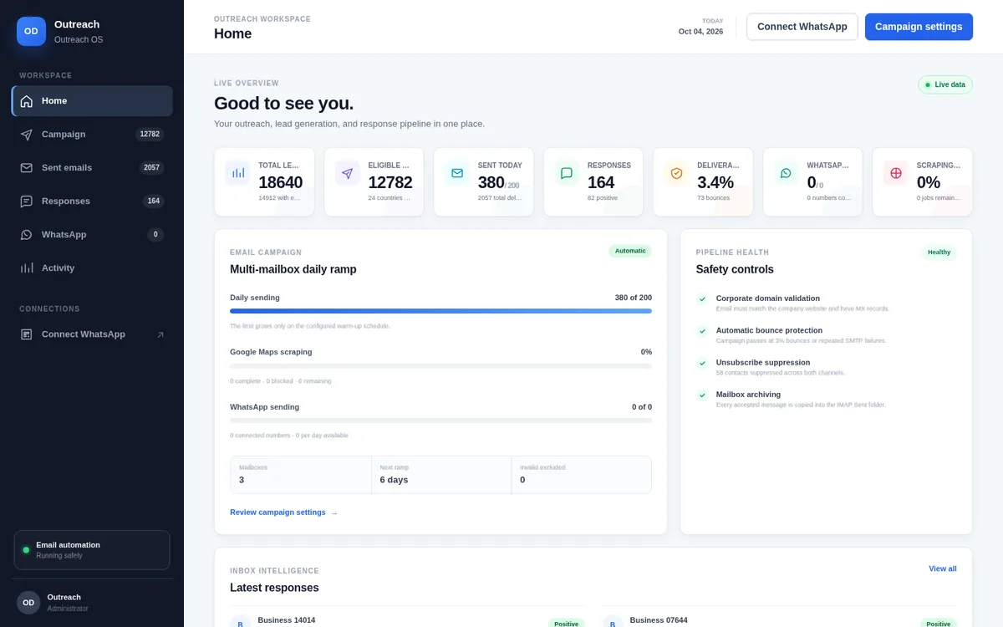Screen dimensions: 1003x627
Task: Click the Daily sending progress bar
Action: pyautogui.click(x=440, y=311)
